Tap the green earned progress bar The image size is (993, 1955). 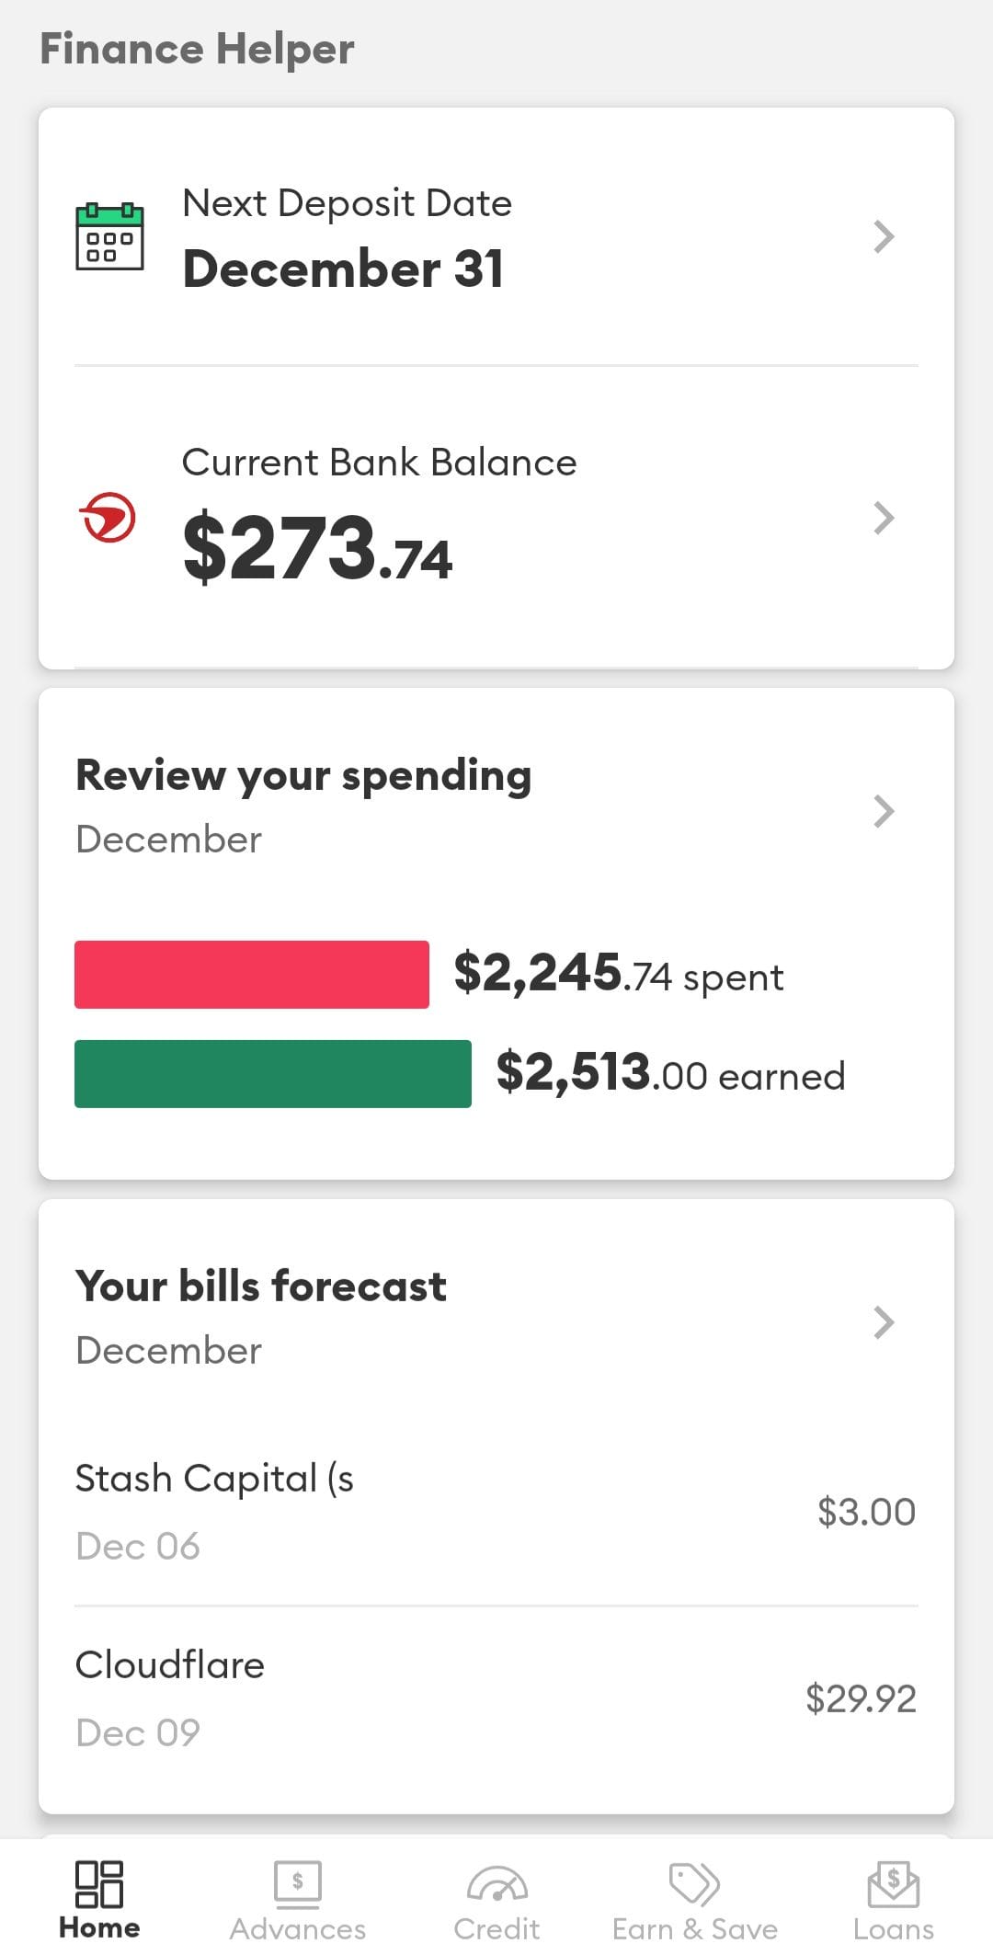(273, 1074)
